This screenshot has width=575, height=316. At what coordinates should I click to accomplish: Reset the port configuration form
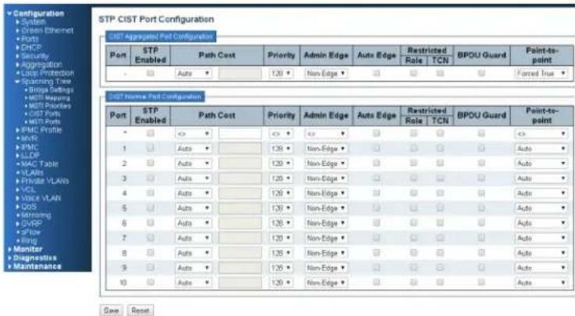pos(140,311)
